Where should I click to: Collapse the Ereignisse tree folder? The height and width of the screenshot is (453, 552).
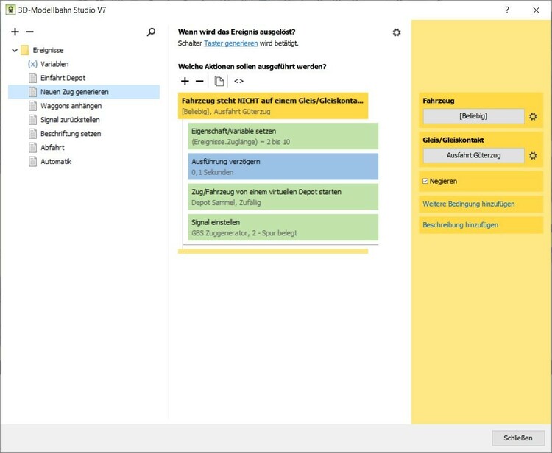point(15,51)
